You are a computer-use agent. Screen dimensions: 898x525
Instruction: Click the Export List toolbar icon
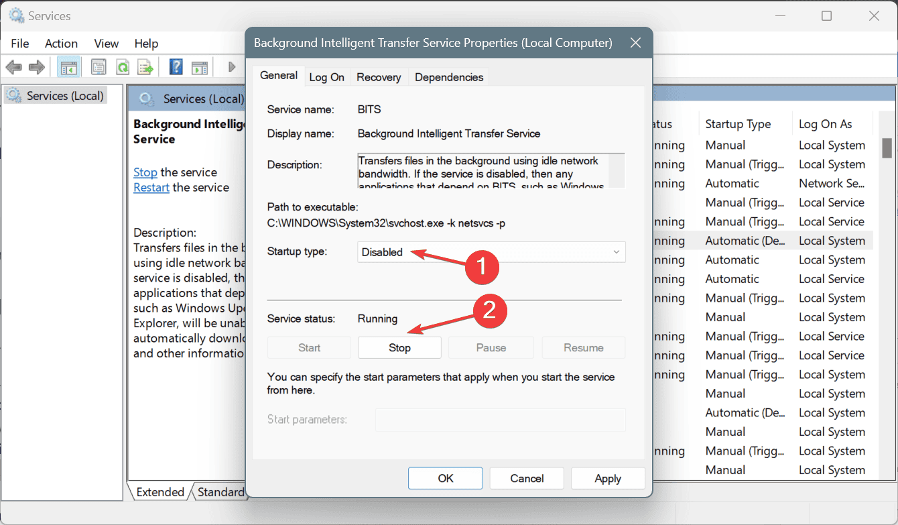[x=145, y=67]
